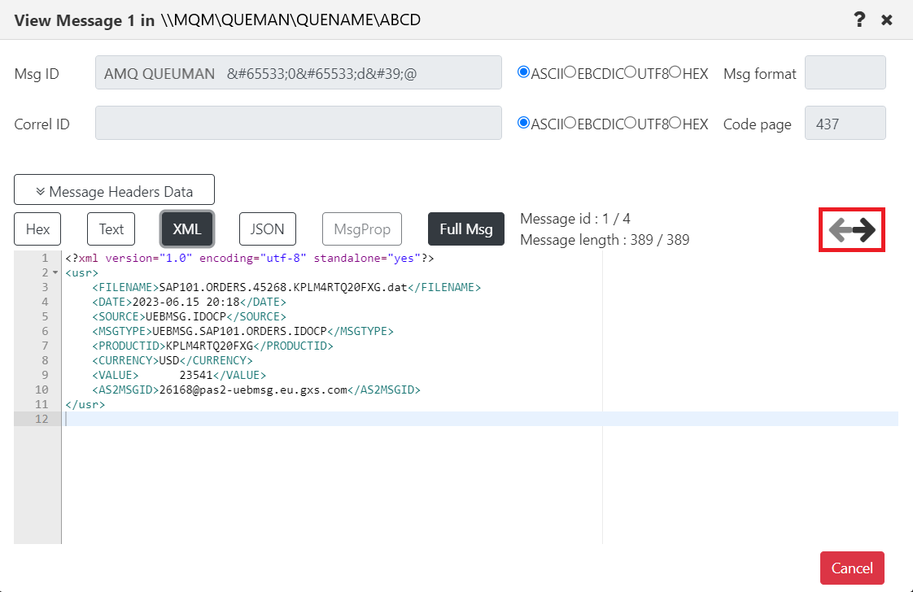Image resolution: width=913 pixels, height=592 pixels.
Task: Click the closing </usr> tag
Action: [x=85, y=404]
